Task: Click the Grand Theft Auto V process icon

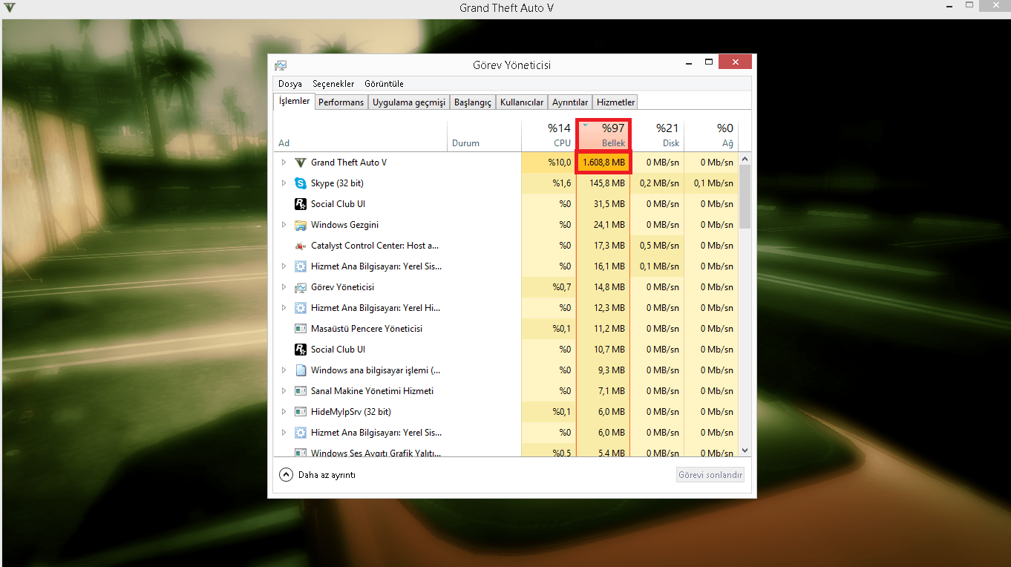Action: pyautogui.click(x=301, y=163)
